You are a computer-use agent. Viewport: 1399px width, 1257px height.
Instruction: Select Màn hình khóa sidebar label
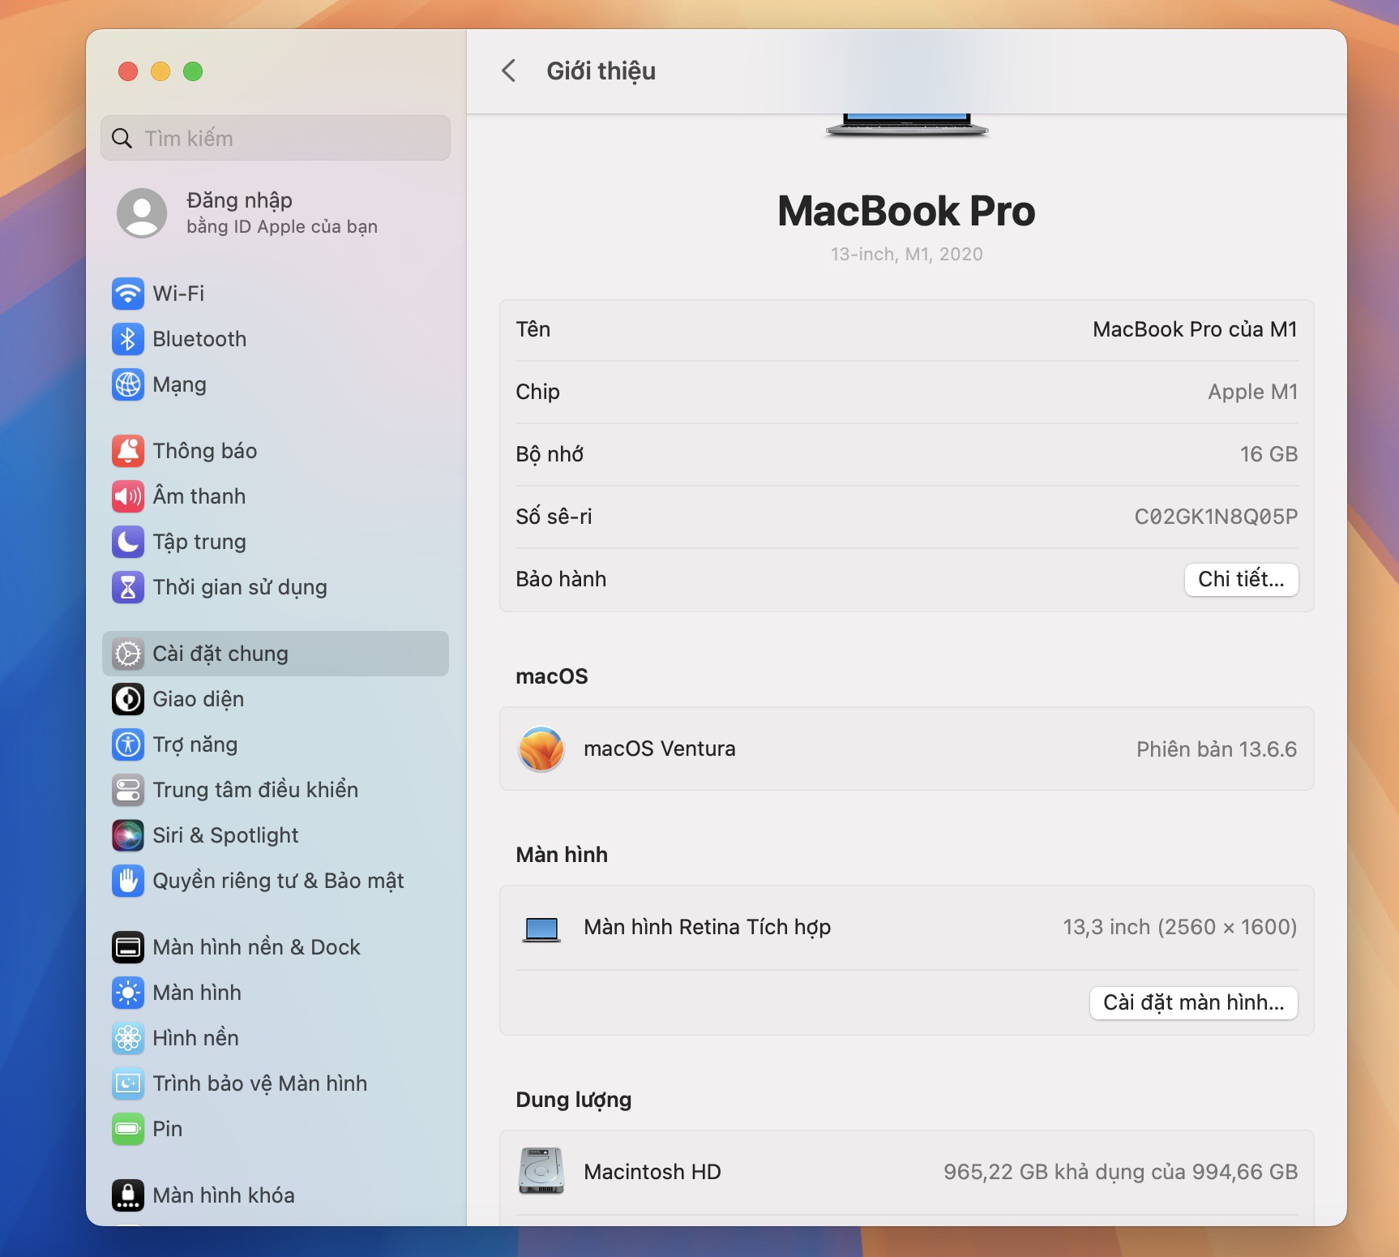pos(224,1195)
